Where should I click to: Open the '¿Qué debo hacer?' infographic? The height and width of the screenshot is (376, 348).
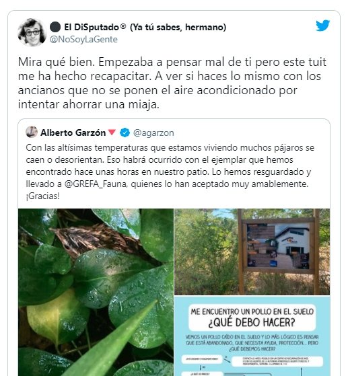(252, 336)
